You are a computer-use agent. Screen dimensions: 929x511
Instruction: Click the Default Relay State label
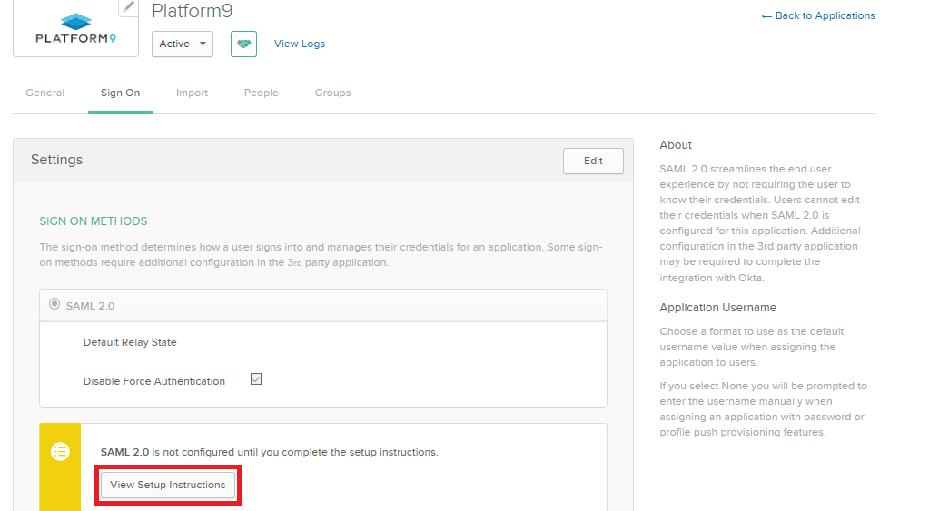coord(130,342)
